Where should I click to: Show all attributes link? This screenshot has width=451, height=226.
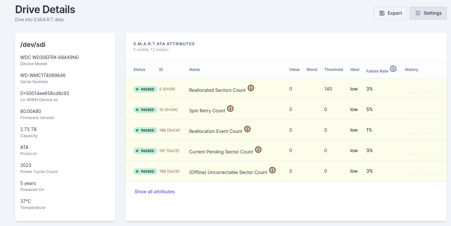[155, 192]
